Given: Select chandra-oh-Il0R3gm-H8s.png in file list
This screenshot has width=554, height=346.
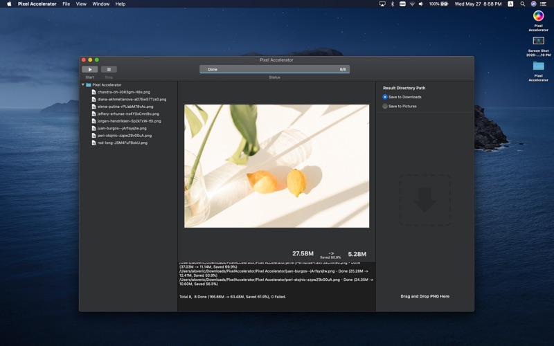Looking at the screenshot, I should tap(123, 92).
